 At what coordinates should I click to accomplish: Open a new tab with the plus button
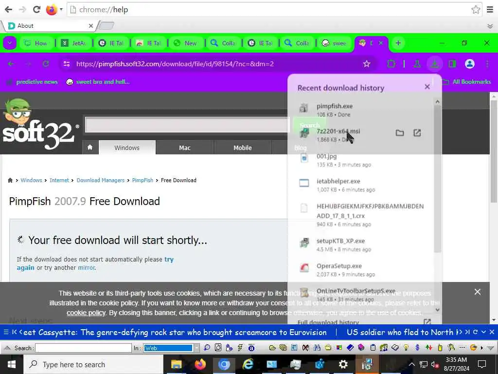398,43
